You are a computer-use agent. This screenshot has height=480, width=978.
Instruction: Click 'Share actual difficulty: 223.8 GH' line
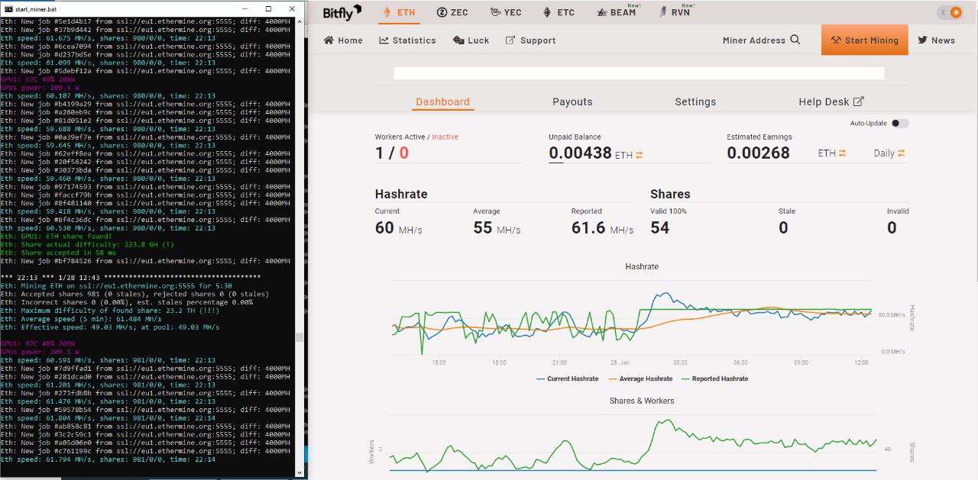pos(87,244)
